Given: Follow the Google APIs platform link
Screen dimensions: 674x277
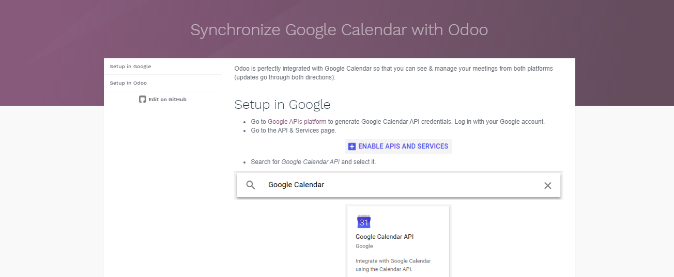Looking at the screenshot, I should point(297,122).
